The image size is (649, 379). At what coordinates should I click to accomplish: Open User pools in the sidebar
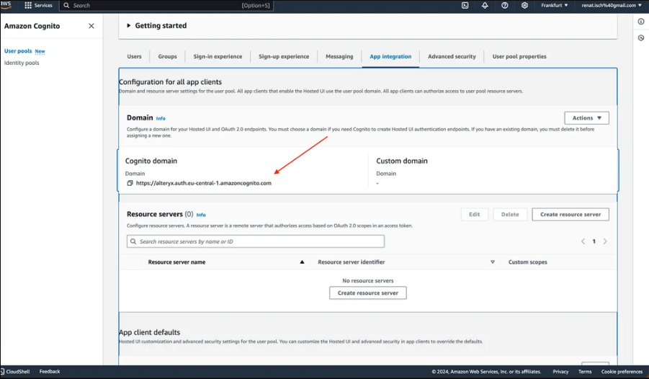click(18, 51)
